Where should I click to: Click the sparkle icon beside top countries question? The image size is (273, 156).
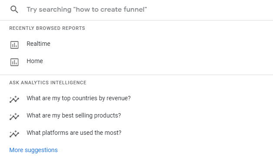pos(14,99)
